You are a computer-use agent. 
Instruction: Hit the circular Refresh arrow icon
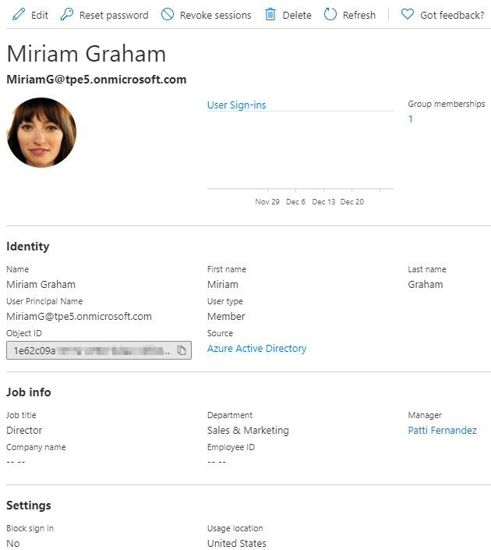pyautogui.click(x=330, y=15)
